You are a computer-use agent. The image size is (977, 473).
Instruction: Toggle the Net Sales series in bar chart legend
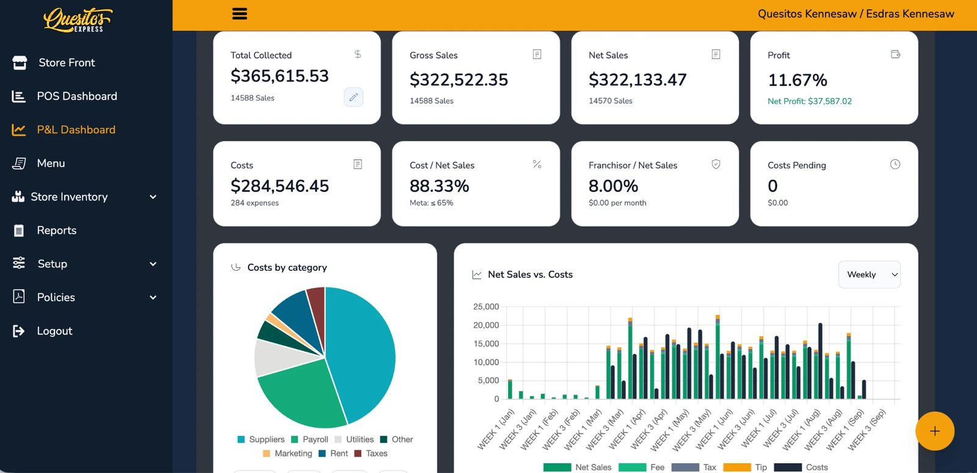577,467
